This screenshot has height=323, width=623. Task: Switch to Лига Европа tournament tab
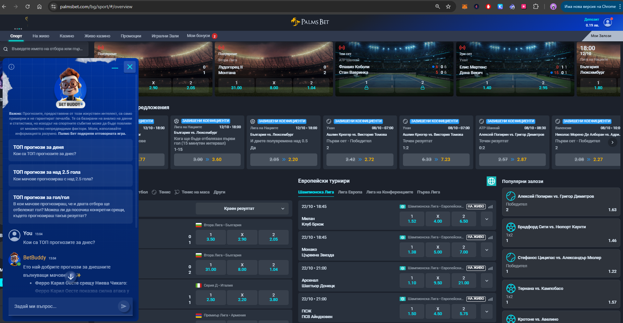(350, 192)
